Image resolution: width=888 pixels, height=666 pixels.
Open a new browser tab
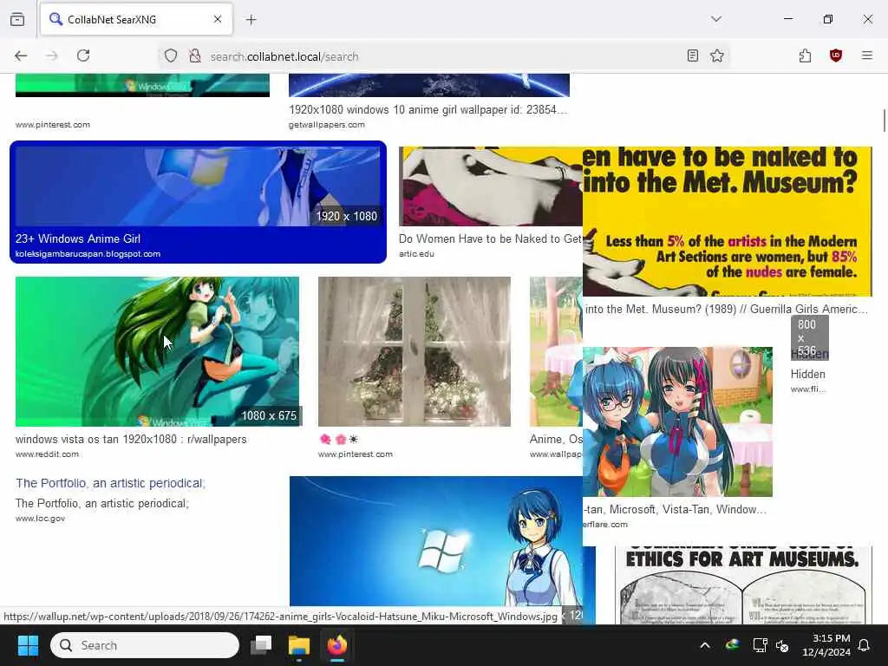251,20
